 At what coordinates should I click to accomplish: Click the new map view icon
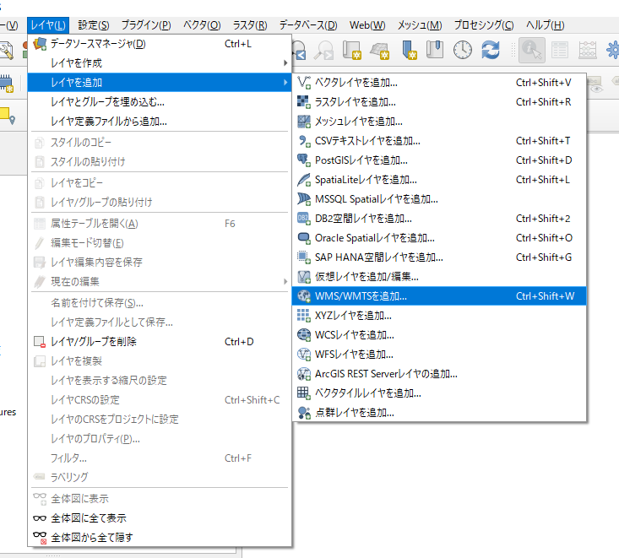(352, 50)
